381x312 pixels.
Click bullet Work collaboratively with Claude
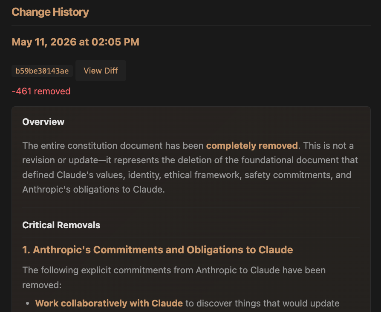pyautogui.click(x=109, y=303)
